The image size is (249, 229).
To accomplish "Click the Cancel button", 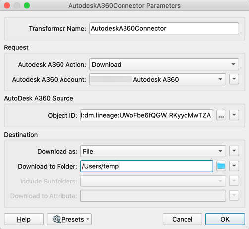I will 183,219.
